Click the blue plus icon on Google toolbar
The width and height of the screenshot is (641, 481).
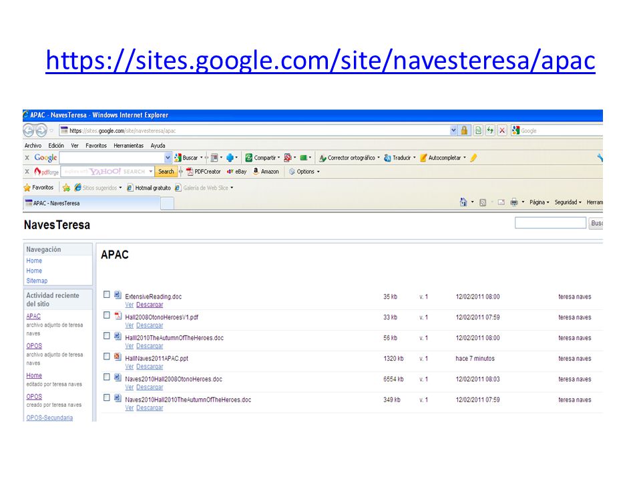(230, 158)
